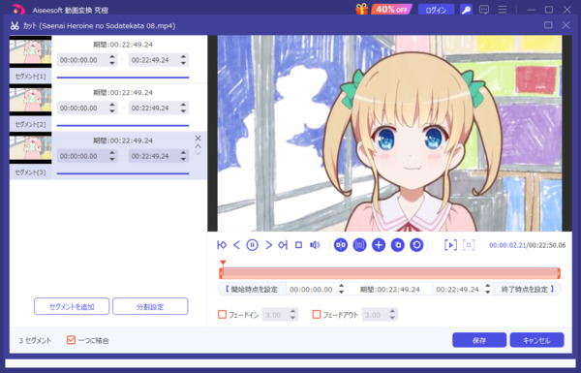Maximize the カット dialog window
Viewport: 581px width, 373px height.
click(548, 25)
